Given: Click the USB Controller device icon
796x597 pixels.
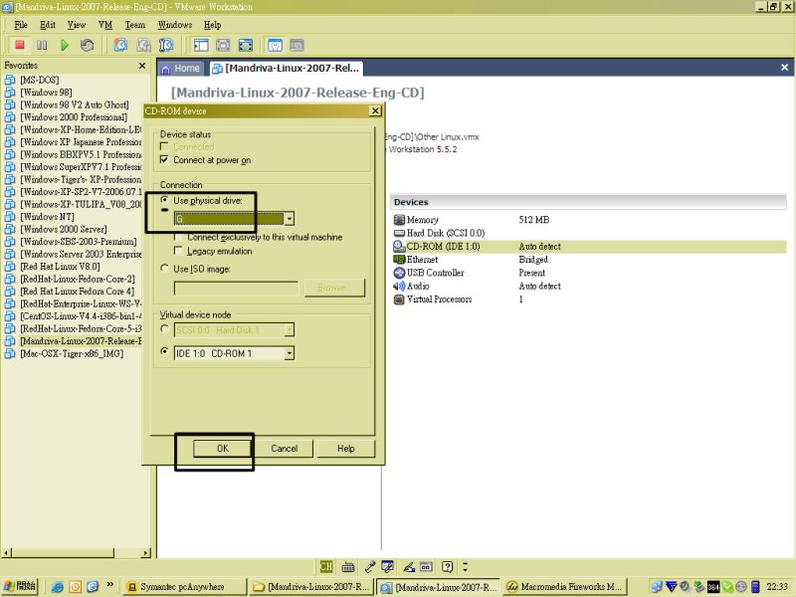Looking at the screenshot, I should click(399, 273).
